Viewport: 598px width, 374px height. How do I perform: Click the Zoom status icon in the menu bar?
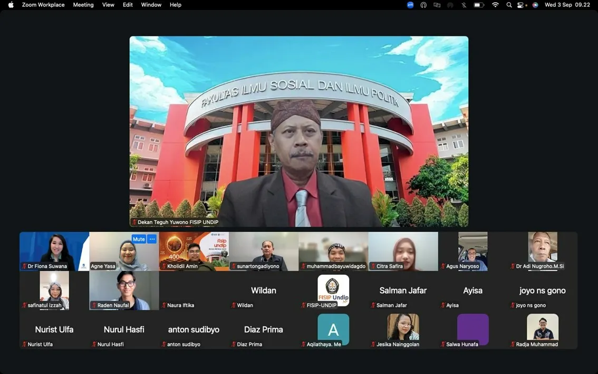coord(410,5)
